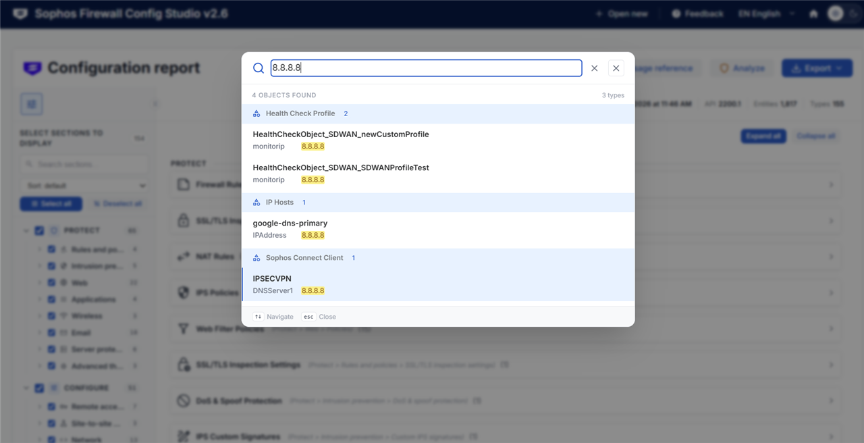This screenshot has height=443, width=864.
Task: Toggle the Wireless checkbox
Action: point(51,316)
